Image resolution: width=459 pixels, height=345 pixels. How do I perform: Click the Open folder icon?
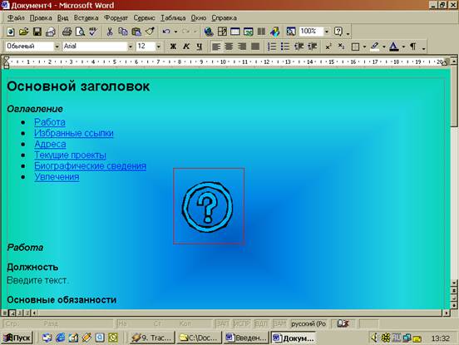(24, 32)
